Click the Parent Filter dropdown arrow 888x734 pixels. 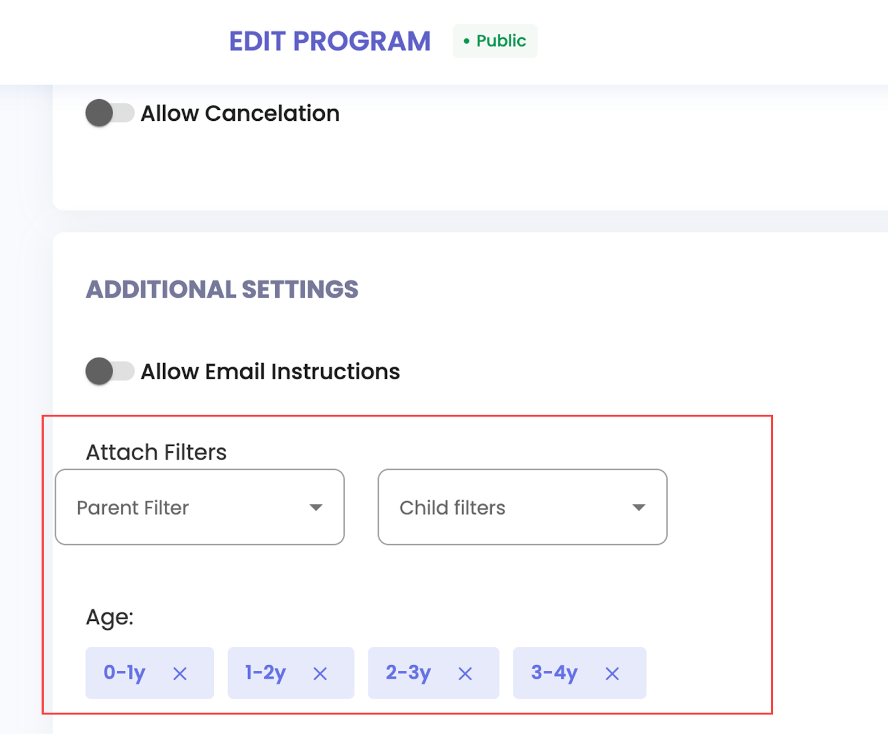pyautogui.click(x=316, y=507)
